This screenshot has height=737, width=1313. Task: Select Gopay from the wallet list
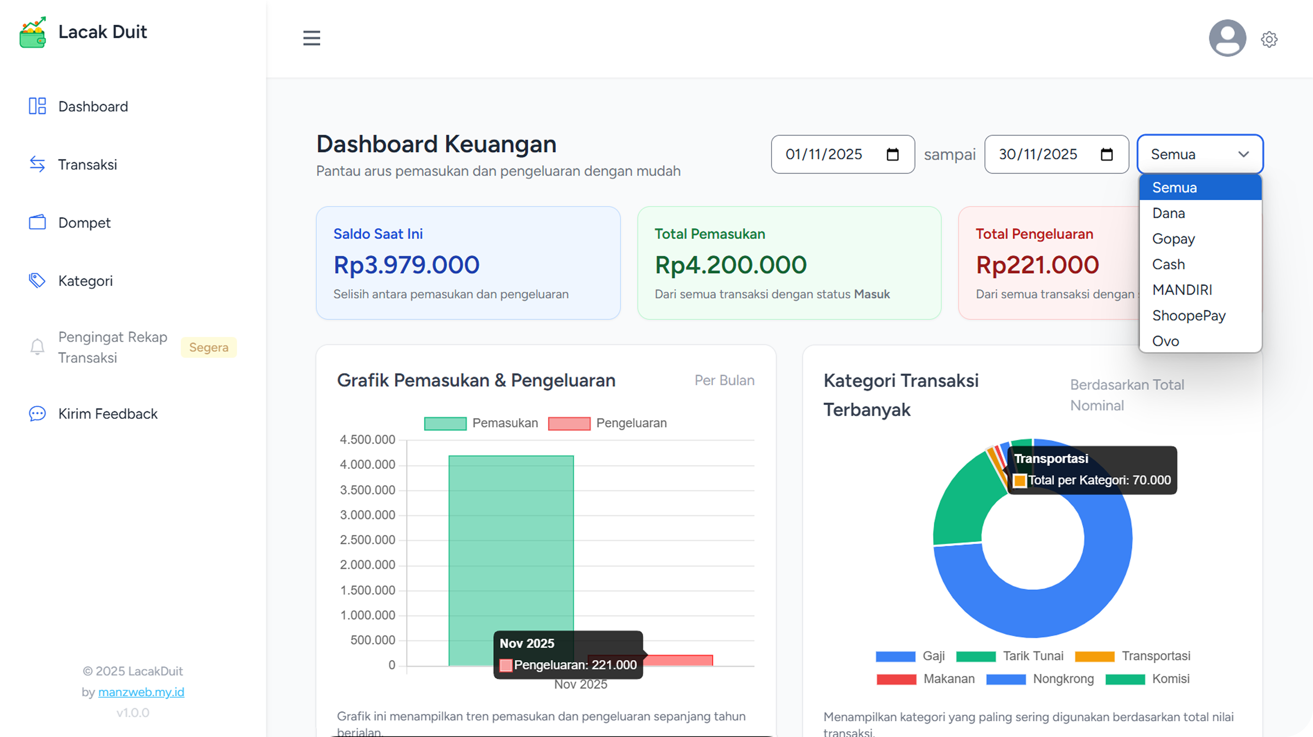(x=1173, y=238)
